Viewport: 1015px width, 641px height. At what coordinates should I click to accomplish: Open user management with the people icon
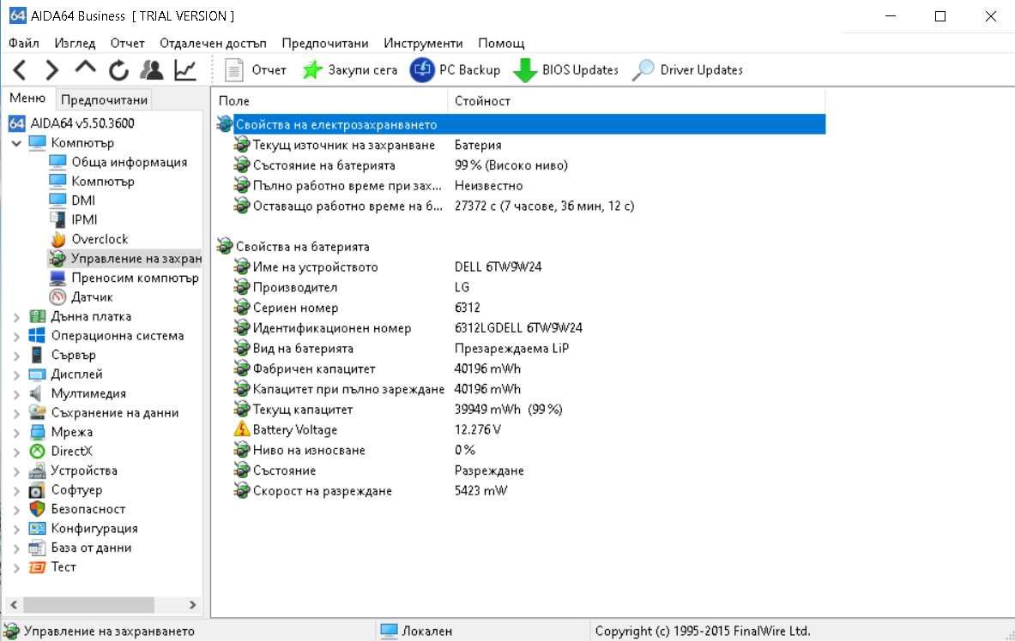[x=152, y=70]
